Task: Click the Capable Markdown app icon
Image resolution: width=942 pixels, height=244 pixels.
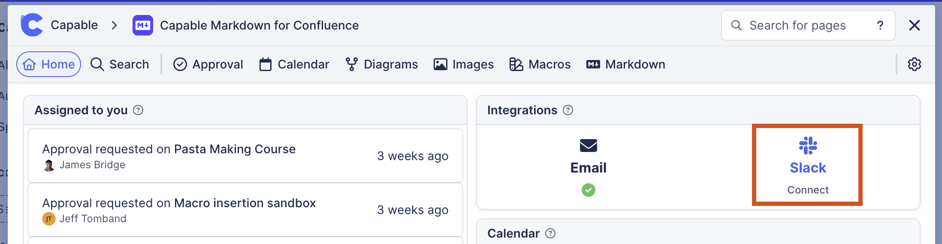Action: [142, 25]
